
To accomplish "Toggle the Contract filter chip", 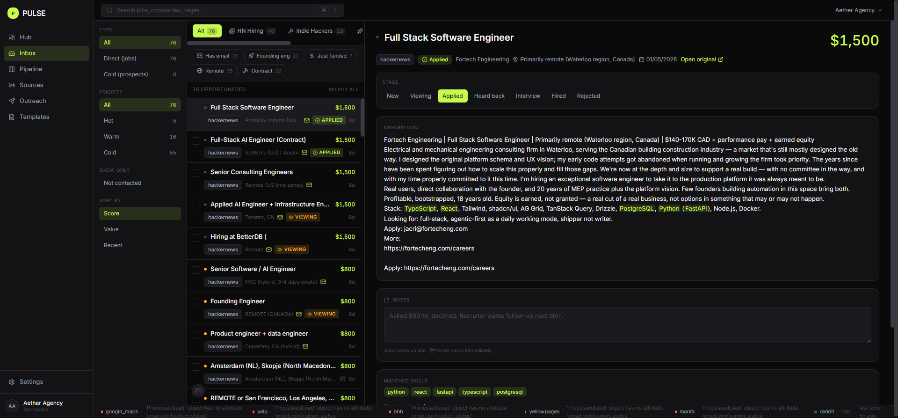I will coord(262,71).
